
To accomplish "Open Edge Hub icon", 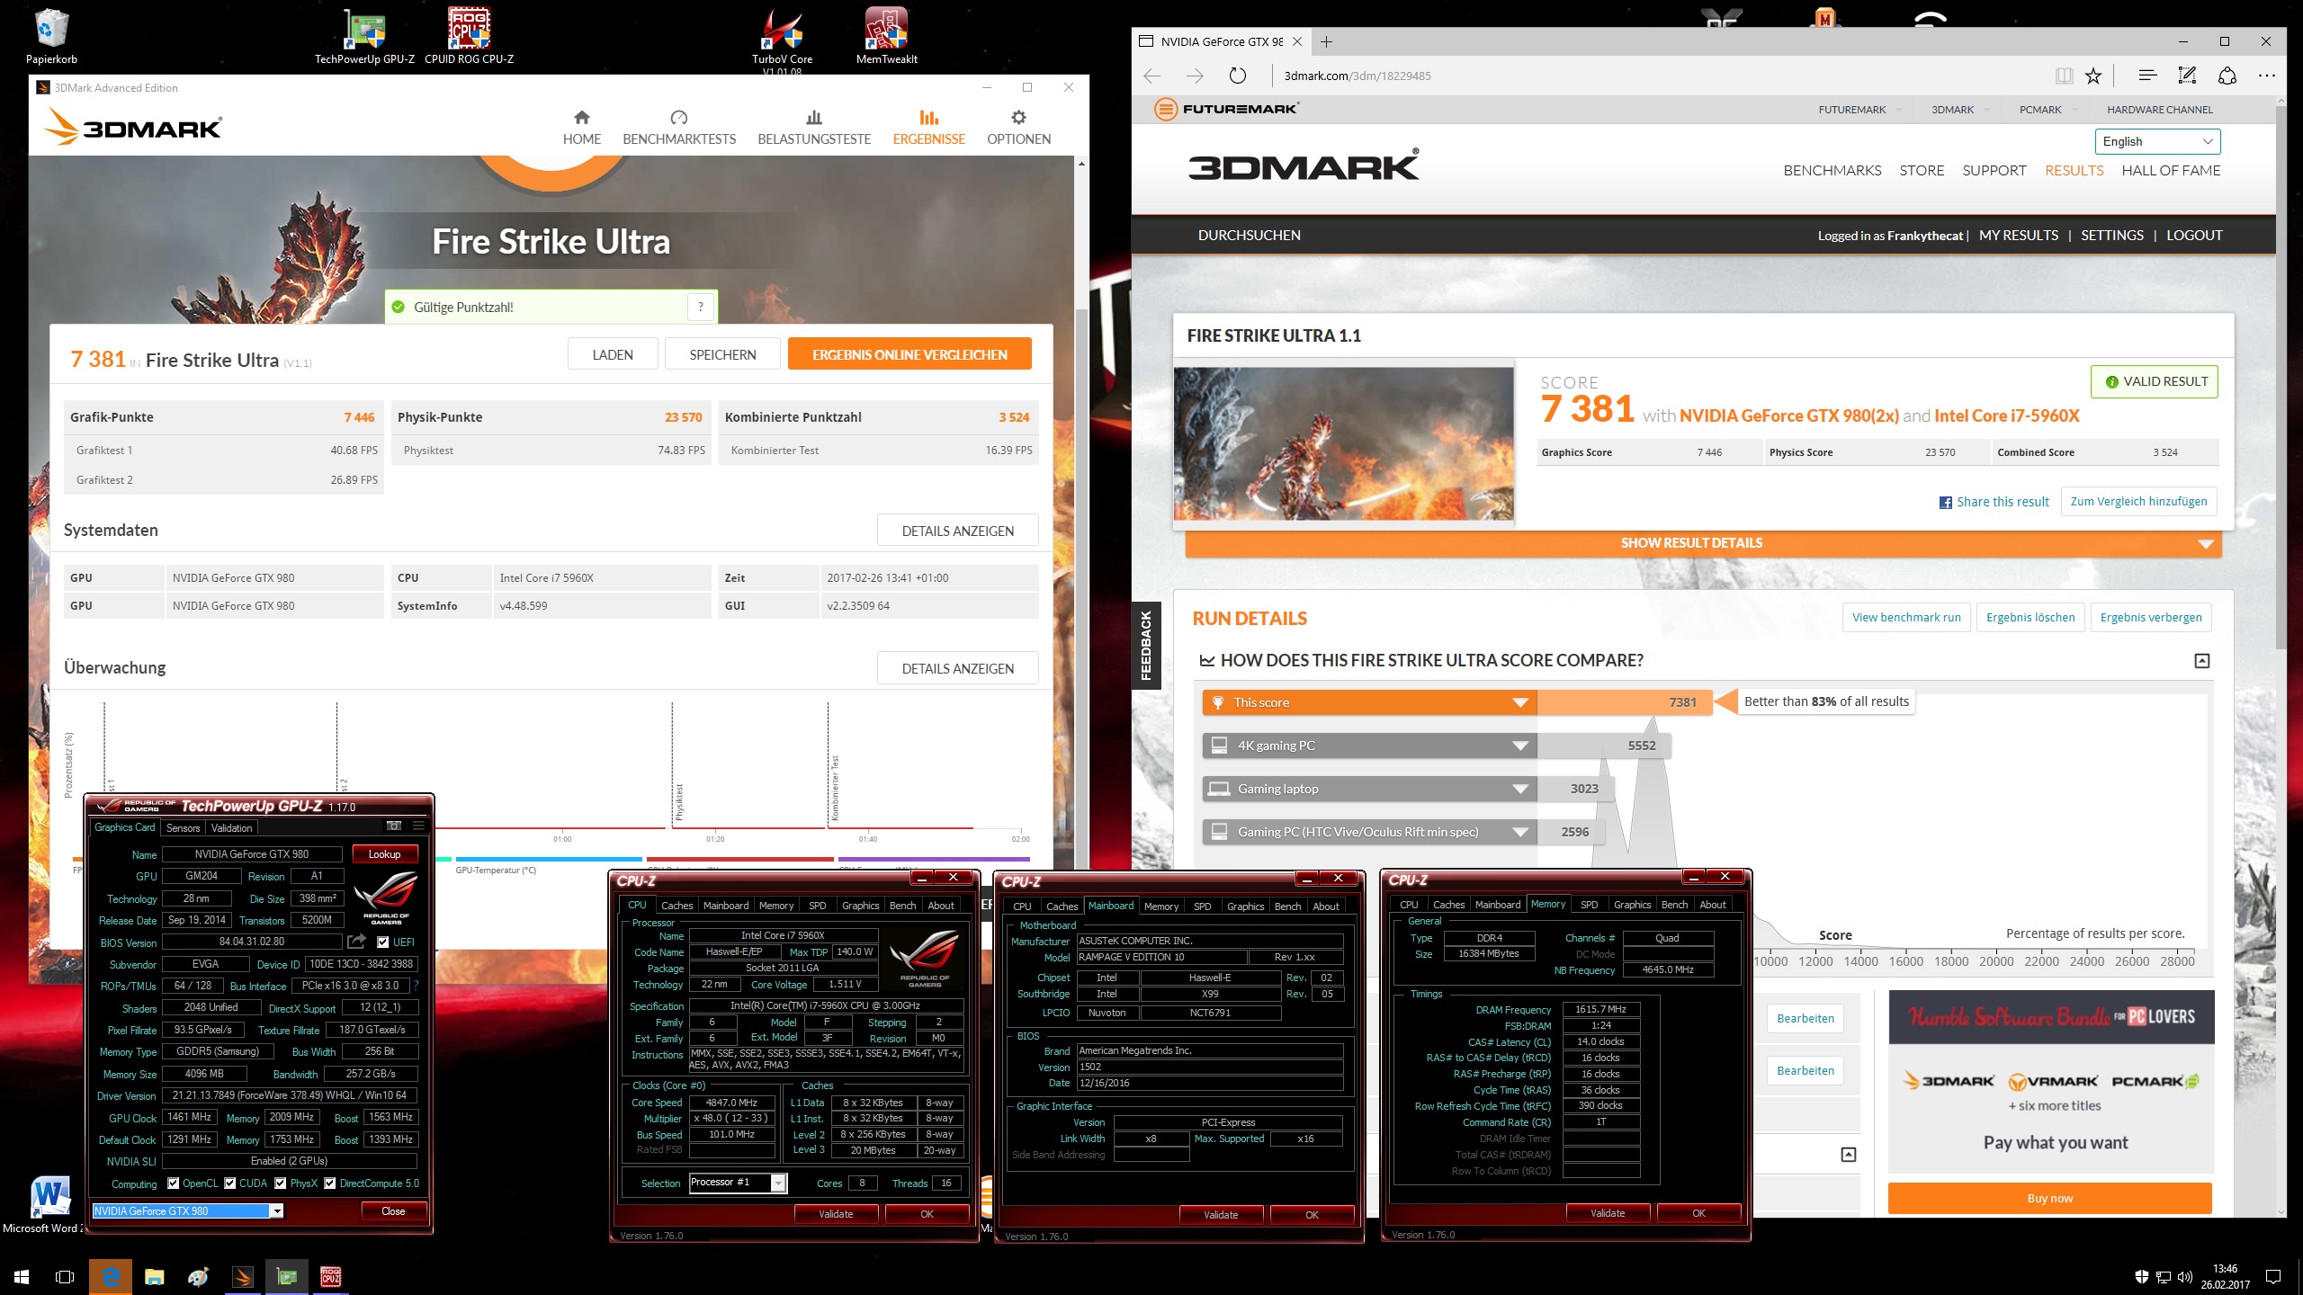I will tap(2147, 76).
